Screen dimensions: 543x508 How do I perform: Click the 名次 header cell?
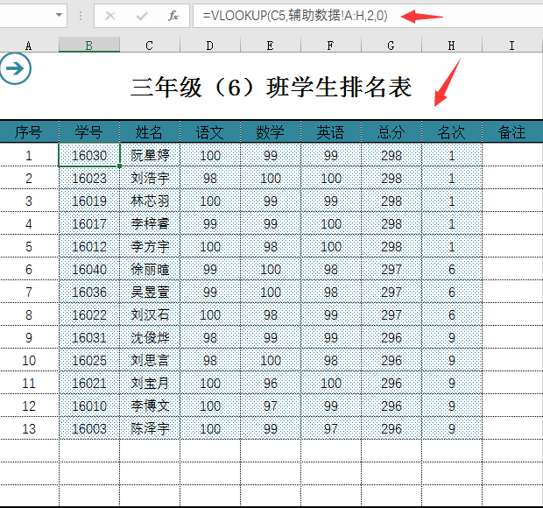452,132
